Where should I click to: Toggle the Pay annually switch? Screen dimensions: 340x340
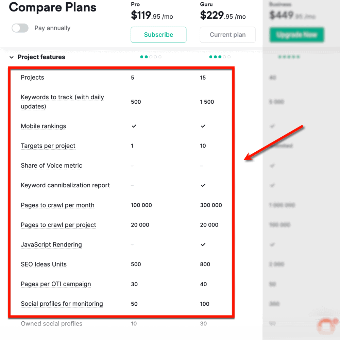(20, 28)
